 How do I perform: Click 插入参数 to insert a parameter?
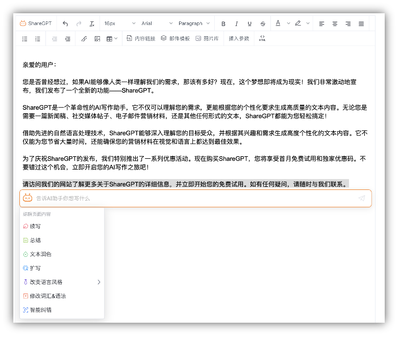pyautogui.click(x=239, y=38)
